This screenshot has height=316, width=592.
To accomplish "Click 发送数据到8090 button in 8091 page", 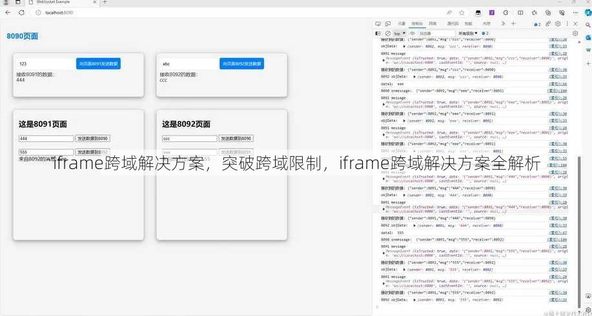I will pos(92,139).
